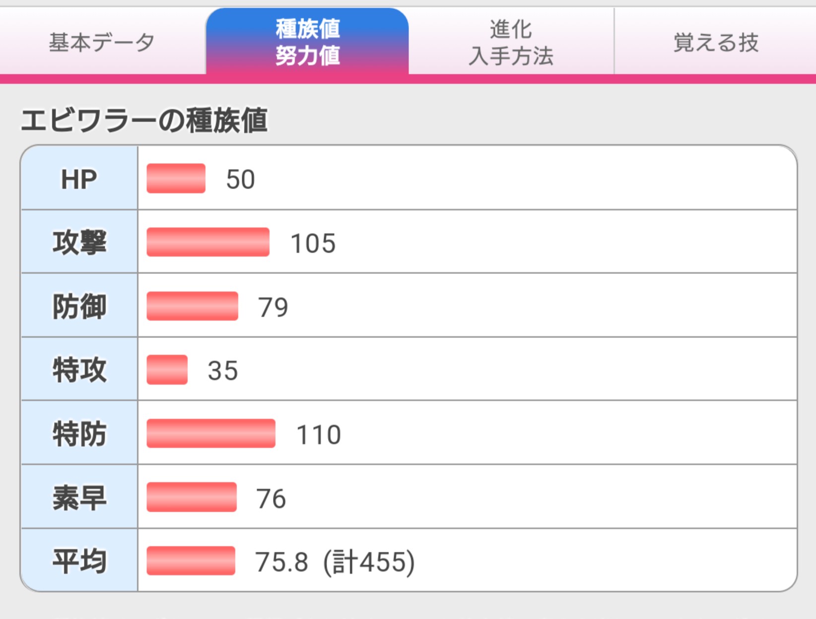This screenshot has height=619, width=816.
Task: Click the value 76 for 素早
Action: tap(272, 499)
